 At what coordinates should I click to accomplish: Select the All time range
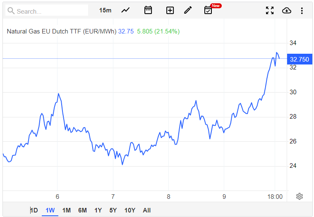pos(146,210)
